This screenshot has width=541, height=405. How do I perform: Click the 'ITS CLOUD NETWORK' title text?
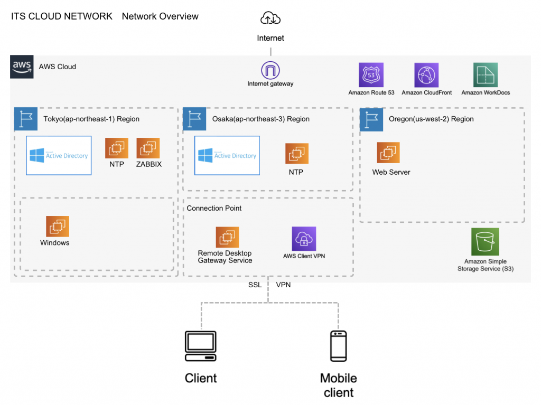(x=62, y=16)
